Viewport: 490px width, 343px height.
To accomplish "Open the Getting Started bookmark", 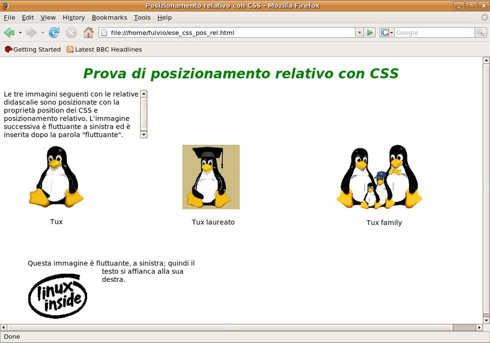I will 32,50.
